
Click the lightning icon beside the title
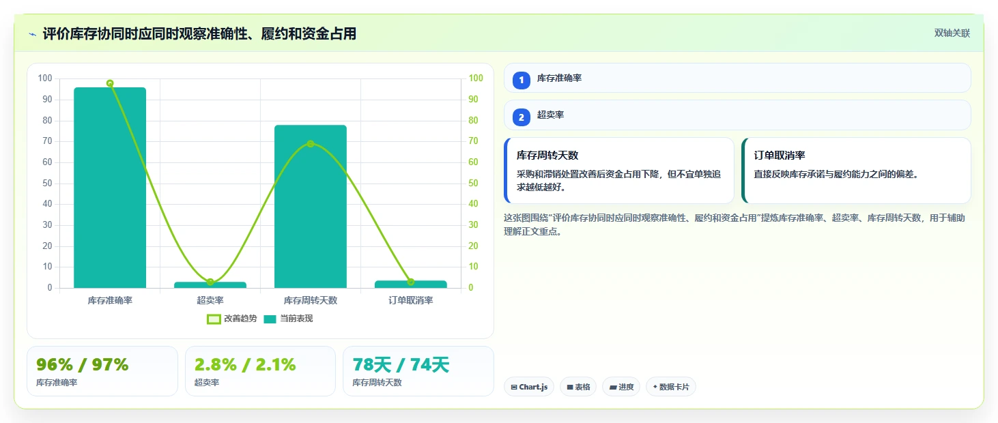pos(32,34)
